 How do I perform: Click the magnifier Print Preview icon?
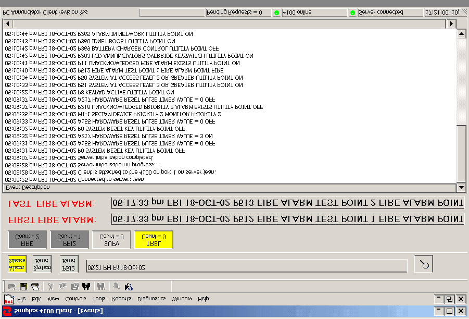[117, 286]
